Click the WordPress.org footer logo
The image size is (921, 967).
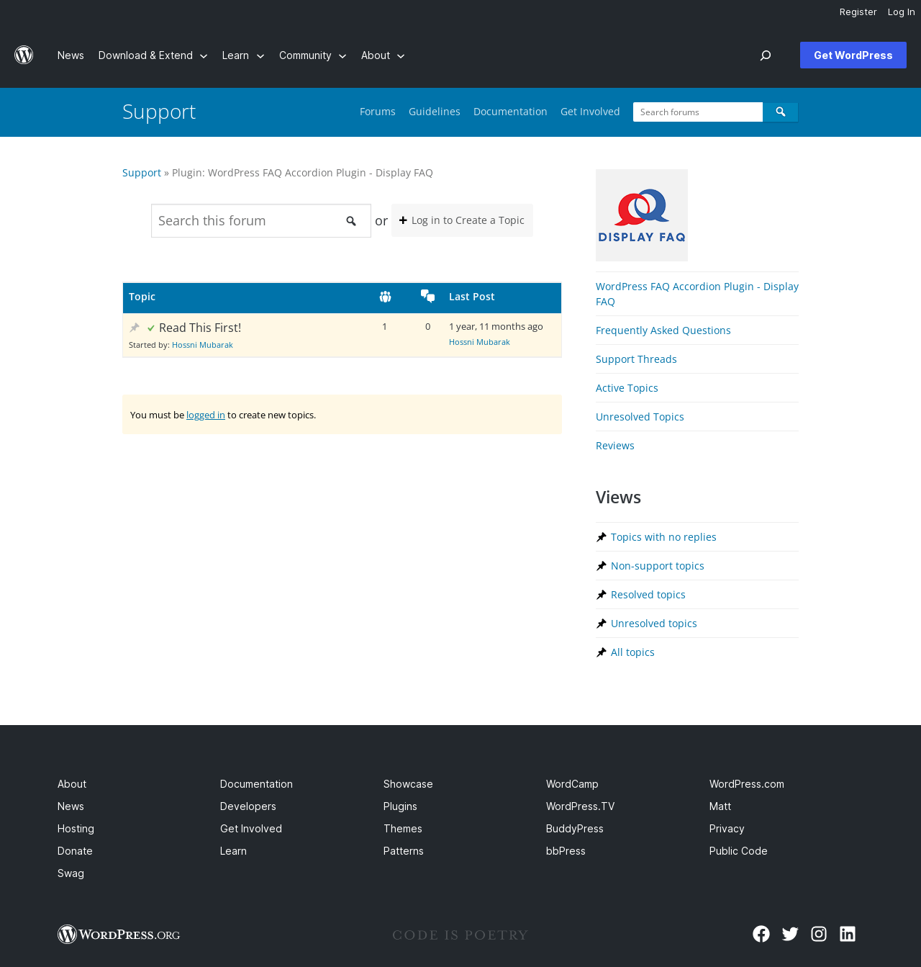[119, 935]
